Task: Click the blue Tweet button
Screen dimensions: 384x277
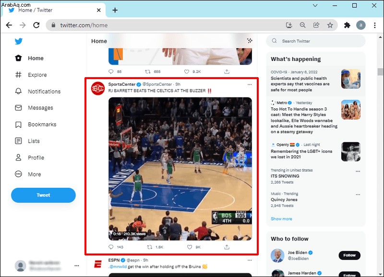Action: (43, 195)
